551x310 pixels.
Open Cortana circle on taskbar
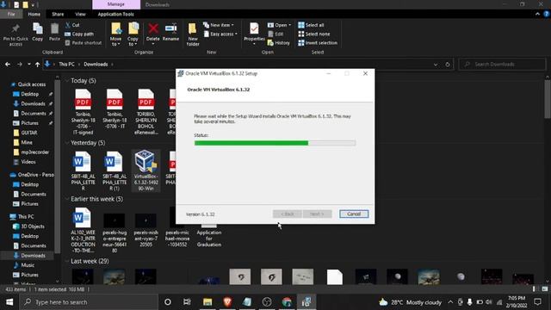[x=168, y=302]
